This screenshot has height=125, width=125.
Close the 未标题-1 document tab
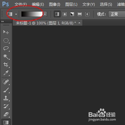[79, 22]
